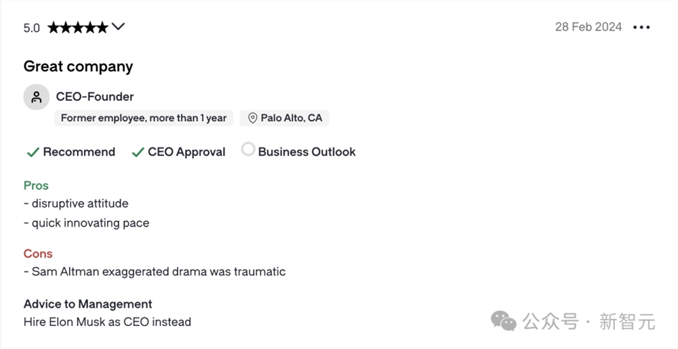Image resolution: width=678 pixels, height=349 pixels.
Task: Click the WeChat logo icon
Action: click(x=504, y=321)
